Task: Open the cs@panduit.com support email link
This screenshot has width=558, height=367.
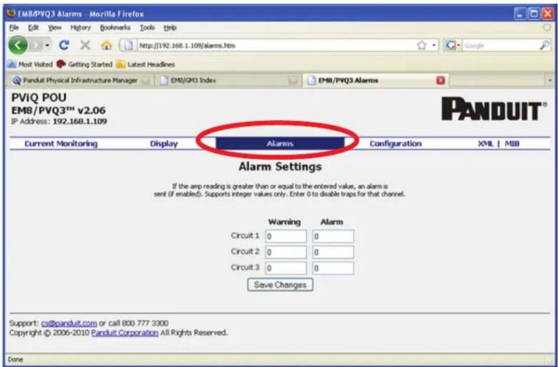Action: point(69,324)
